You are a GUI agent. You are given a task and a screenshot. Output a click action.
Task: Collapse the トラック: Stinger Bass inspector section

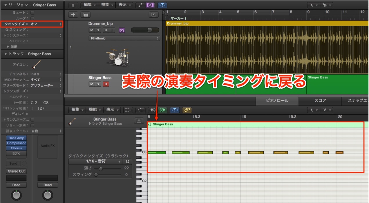(6, 54)
